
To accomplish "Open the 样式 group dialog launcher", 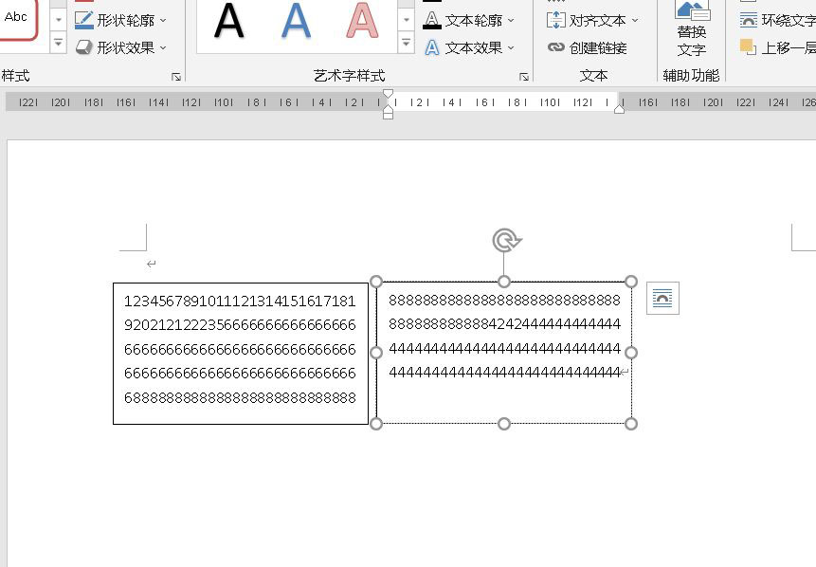I will 175,76.
